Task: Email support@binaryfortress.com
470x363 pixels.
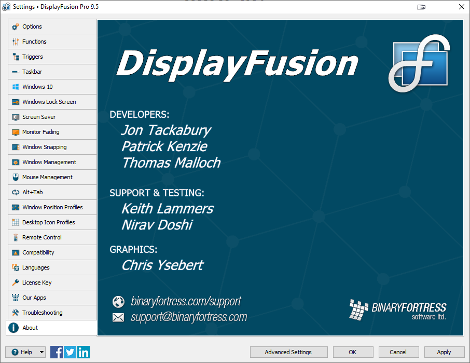Action: click(x=189, y=317)
